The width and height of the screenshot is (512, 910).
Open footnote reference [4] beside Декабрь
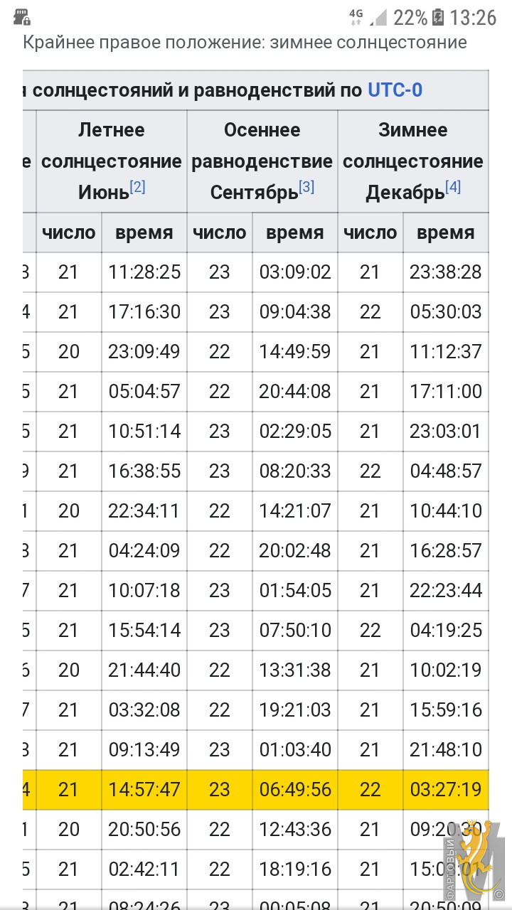click(453, 187)
